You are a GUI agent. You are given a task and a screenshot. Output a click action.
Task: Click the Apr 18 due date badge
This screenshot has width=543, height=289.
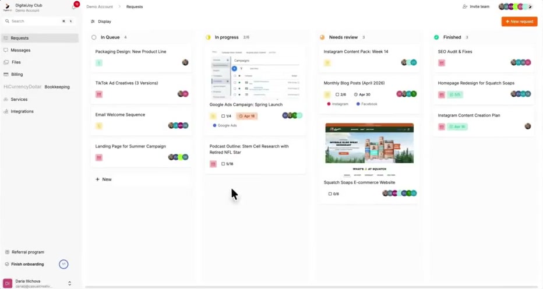coord(247,116)
